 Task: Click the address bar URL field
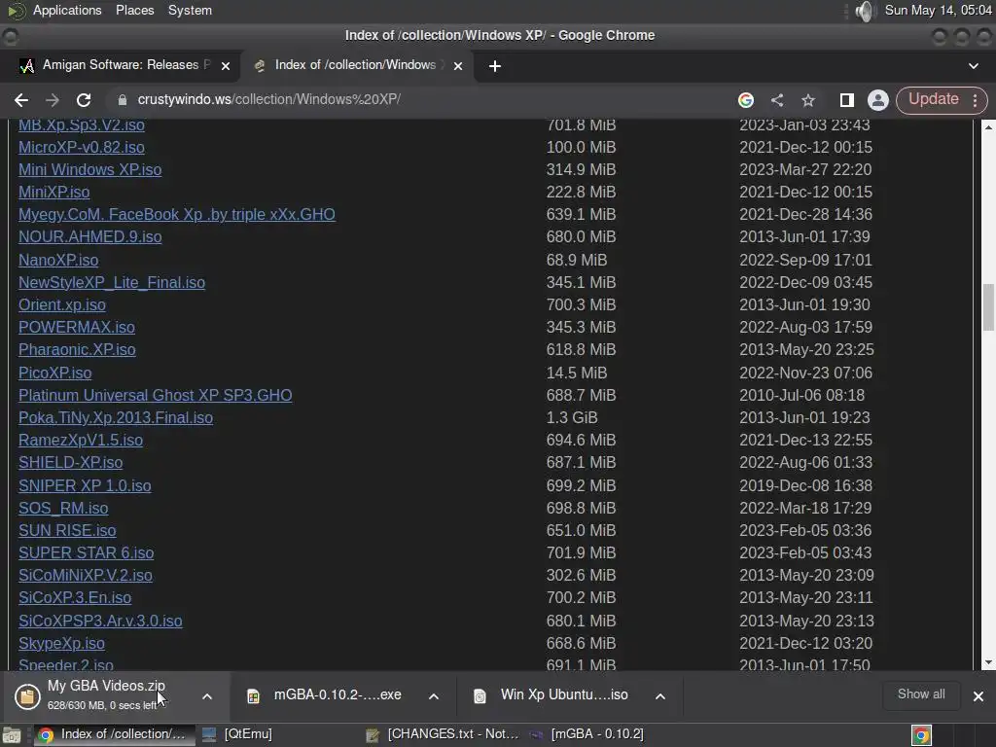click(419, 100)
